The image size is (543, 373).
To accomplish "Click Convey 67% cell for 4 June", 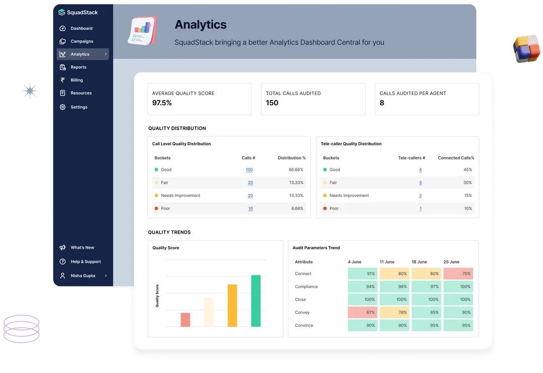I will coord(363,312).
